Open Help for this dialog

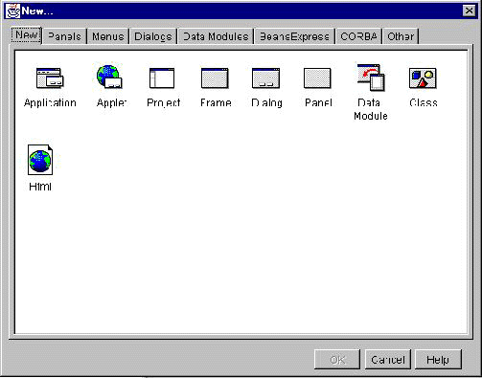(438, 360)
